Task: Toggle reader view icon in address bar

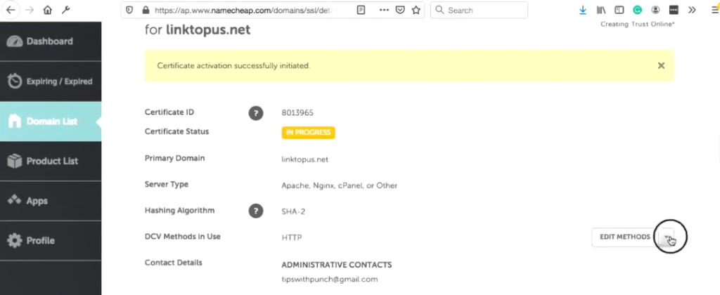Action: pos(361,10)
